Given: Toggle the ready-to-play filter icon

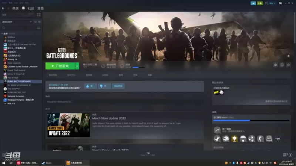Looking at the screenshot, I should (39, 22).
